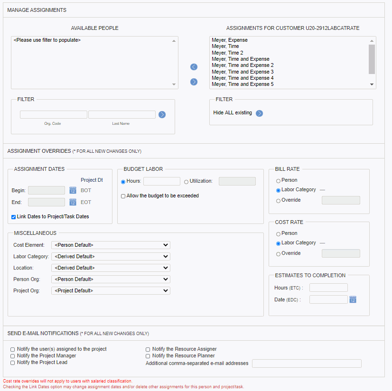Screen dimensions: 392x391
Task: Open the Labor Category dropdown in Miscellaneous
Action: tap(111, 257)
